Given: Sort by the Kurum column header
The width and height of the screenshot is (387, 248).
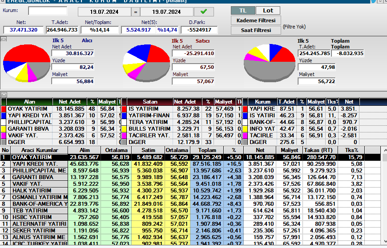Looking at the screenshot, I should click(262, 102).
